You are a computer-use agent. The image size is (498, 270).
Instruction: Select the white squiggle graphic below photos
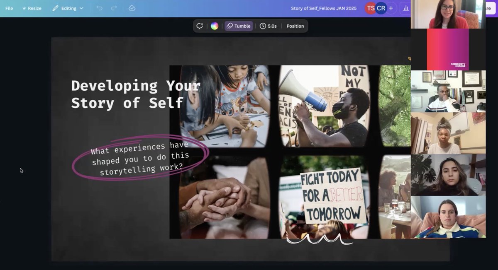coord(319,239)
